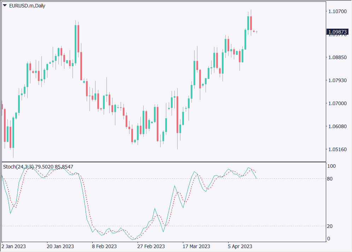352x252 pixels.
Task: Click the 20 Jan 2023 date label
Action: tap(60, 246)
